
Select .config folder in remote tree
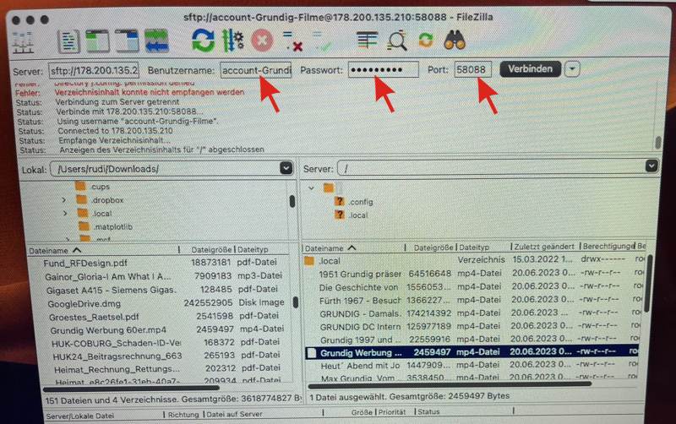pyautogui.click(x=360, y=202)
